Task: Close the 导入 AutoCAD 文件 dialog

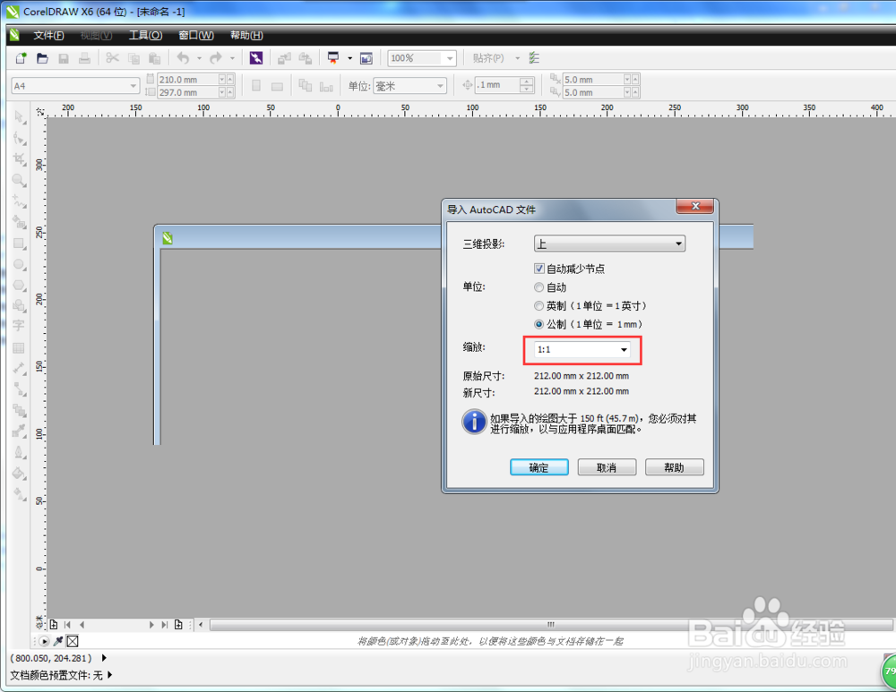Action: click(695, 206)
